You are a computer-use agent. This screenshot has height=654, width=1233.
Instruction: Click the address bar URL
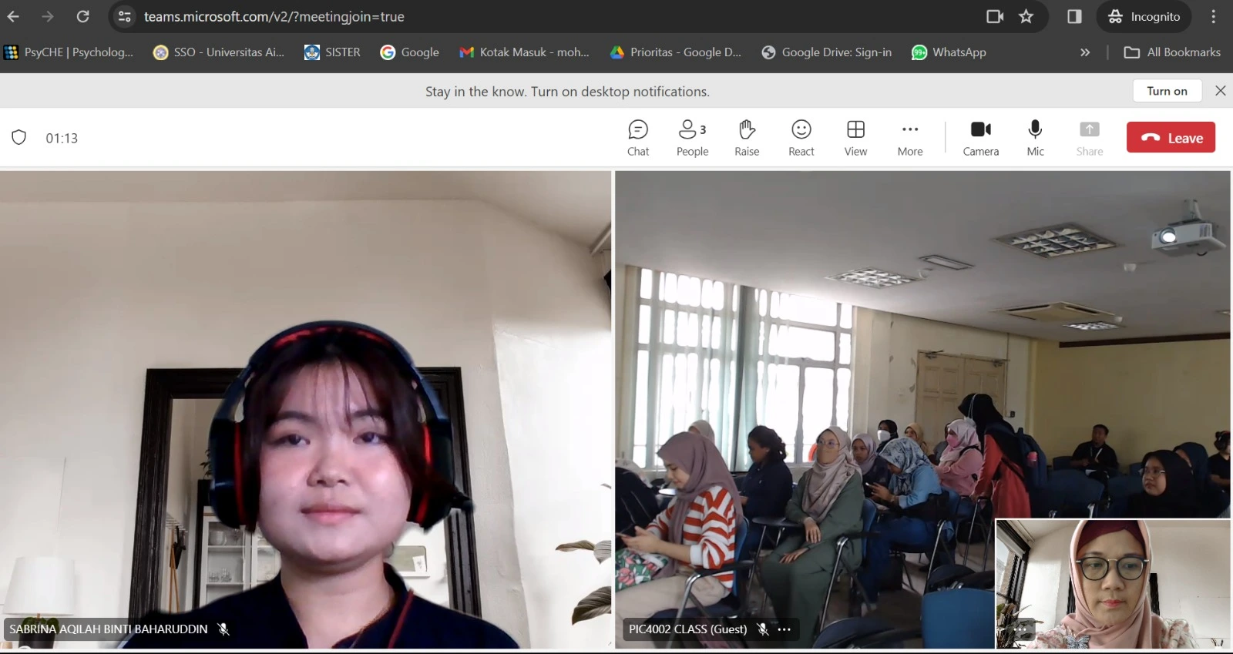[274, 16]
